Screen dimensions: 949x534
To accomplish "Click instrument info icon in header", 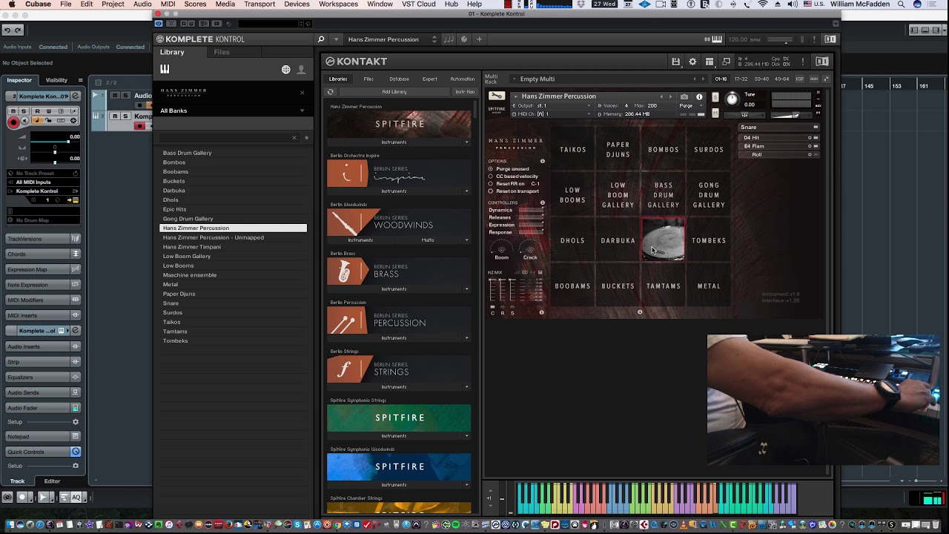I will (x=699, y=97).
